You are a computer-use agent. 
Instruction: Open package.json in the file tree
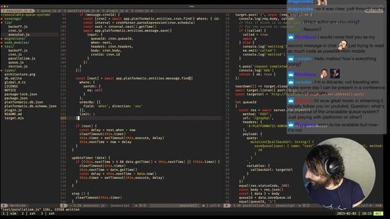pyautogui.click(x=16, y=98)
